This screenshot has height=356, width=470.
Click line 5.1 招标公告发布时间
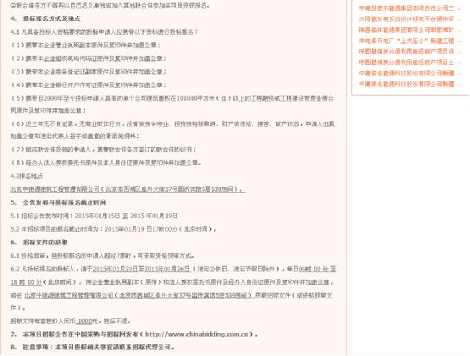point(94,216)
